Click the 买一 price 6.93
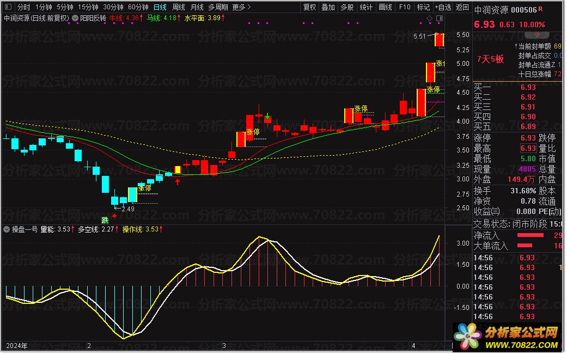This screenshot has width=567, height=354. pos(528,88)
